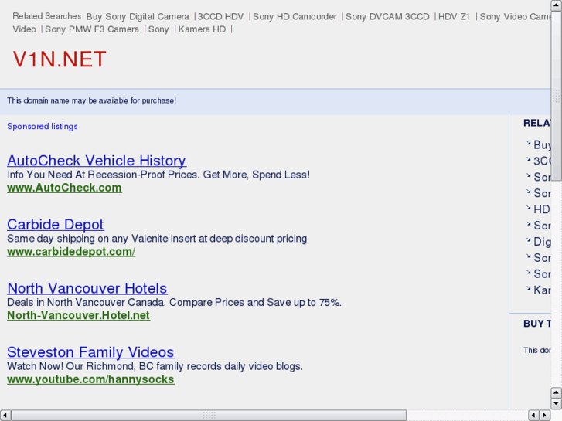Click the vertical scrollbar down arrow at bottom
This screenshot has height=421, width=562.
pos(556,403)
